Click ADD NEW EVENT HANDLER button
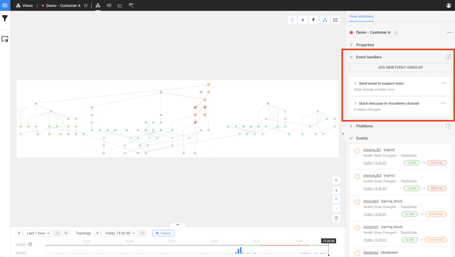455x257 pixels. coord(400,67)
